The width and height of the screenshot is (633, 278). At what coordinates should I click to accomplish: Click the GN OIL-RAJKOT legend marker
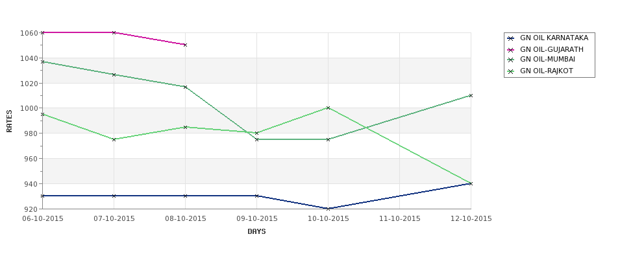coord(511,72)
